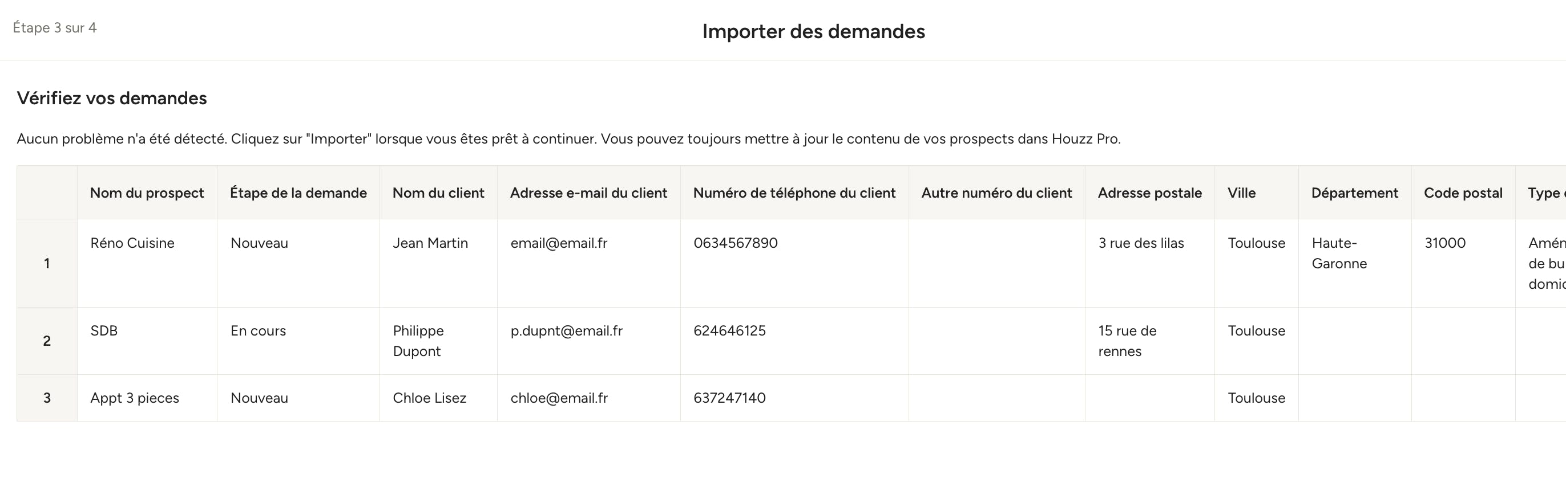Select the Ville column header
The image size is (1566, 499).
pyautogui.click(x=1257, y=193)
